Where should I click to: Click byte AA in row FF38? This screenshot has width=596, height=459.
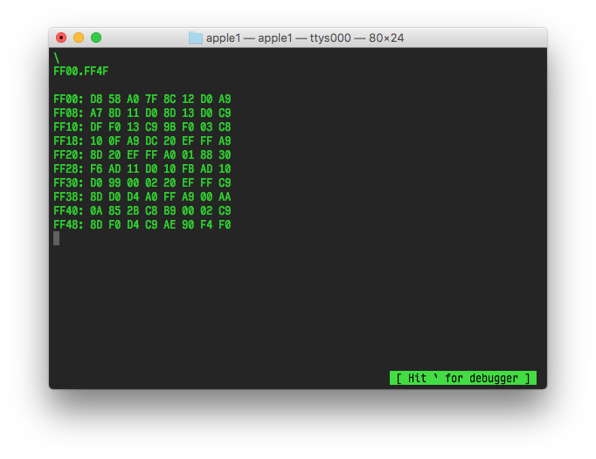coord(225,197)
